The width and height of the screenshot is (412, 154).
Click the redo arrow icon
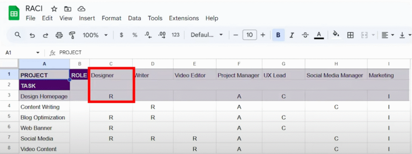pyautogui.click(x=45, y=35)
